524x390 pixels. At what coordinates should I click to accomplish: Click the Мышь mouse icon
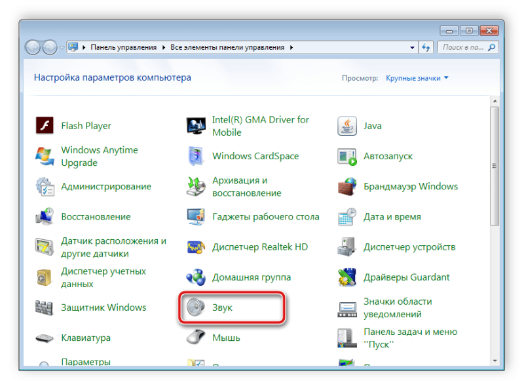(196, 337)
